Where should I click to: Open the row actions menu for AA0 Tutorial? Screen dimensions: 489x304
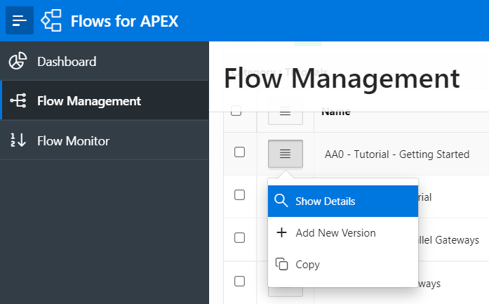click(x=285, y=154)
